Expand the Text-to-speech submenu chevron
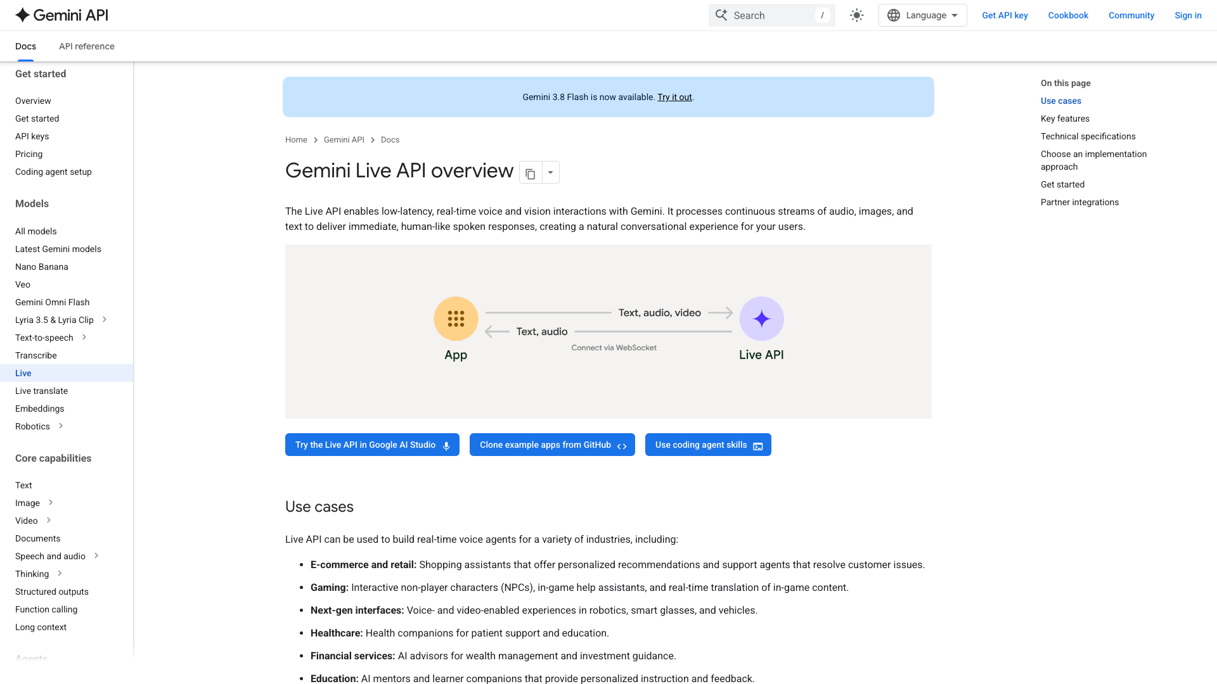 (x=84, y=337)
